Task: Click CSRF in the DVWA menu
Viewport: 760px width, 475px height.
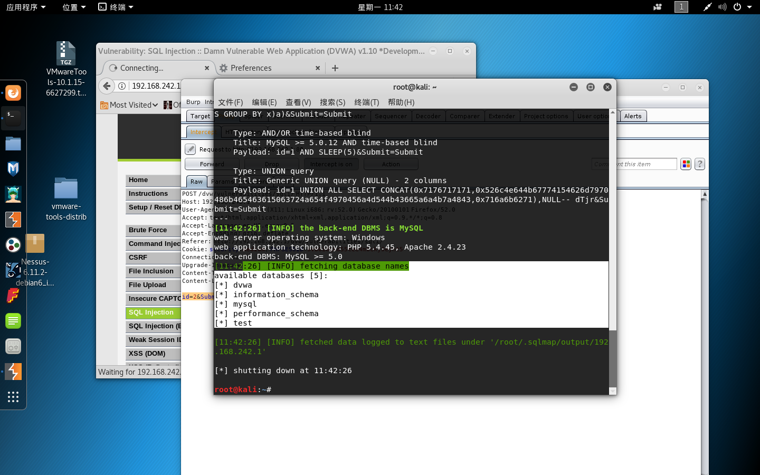Action: click(x=153, y=258)
